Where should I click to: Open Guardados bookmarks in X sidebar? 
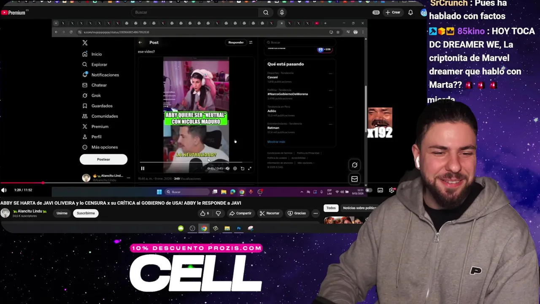tap(97, 106)
